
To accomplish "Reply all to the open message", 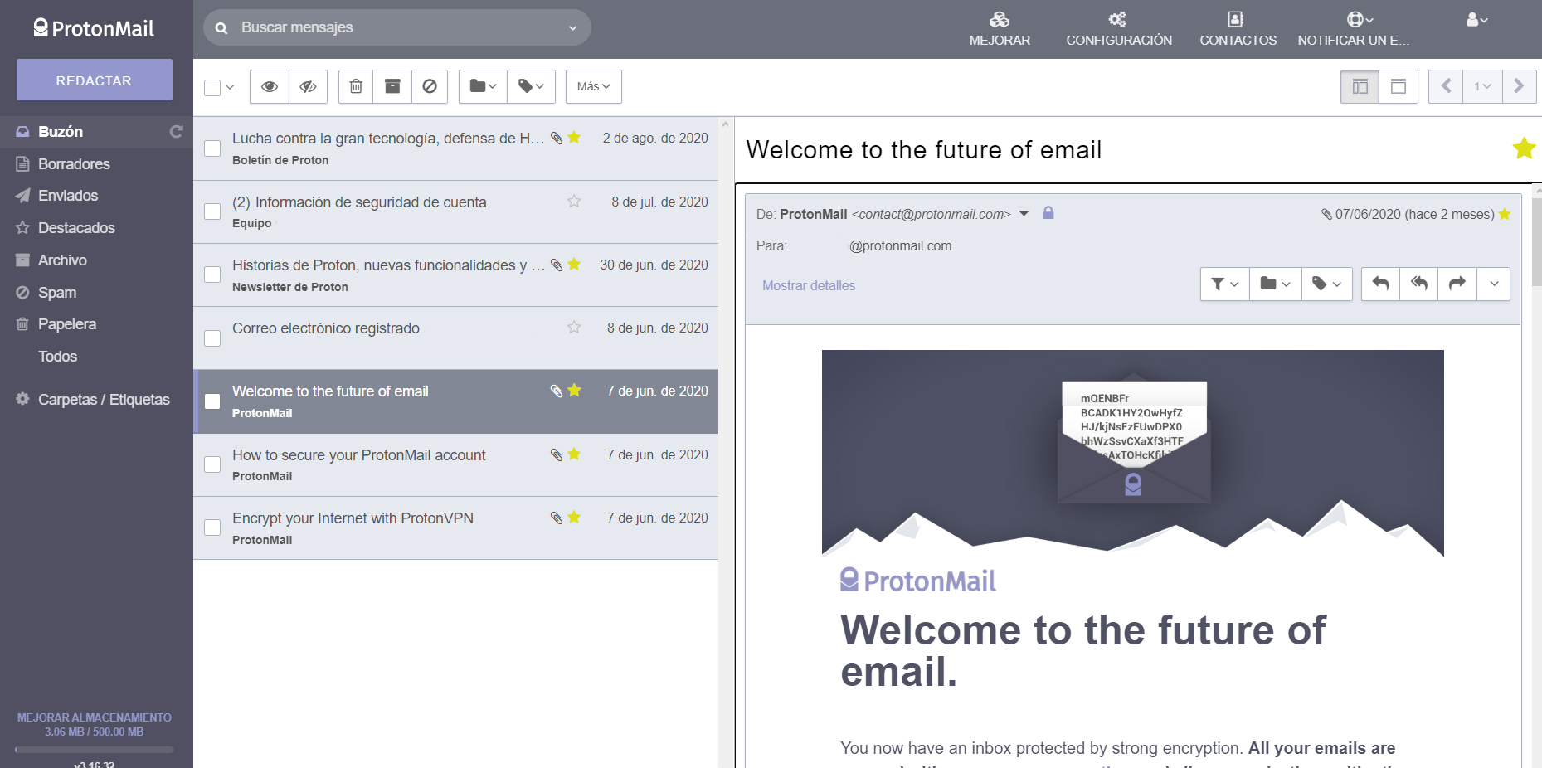I will (x=1419, y=284).
